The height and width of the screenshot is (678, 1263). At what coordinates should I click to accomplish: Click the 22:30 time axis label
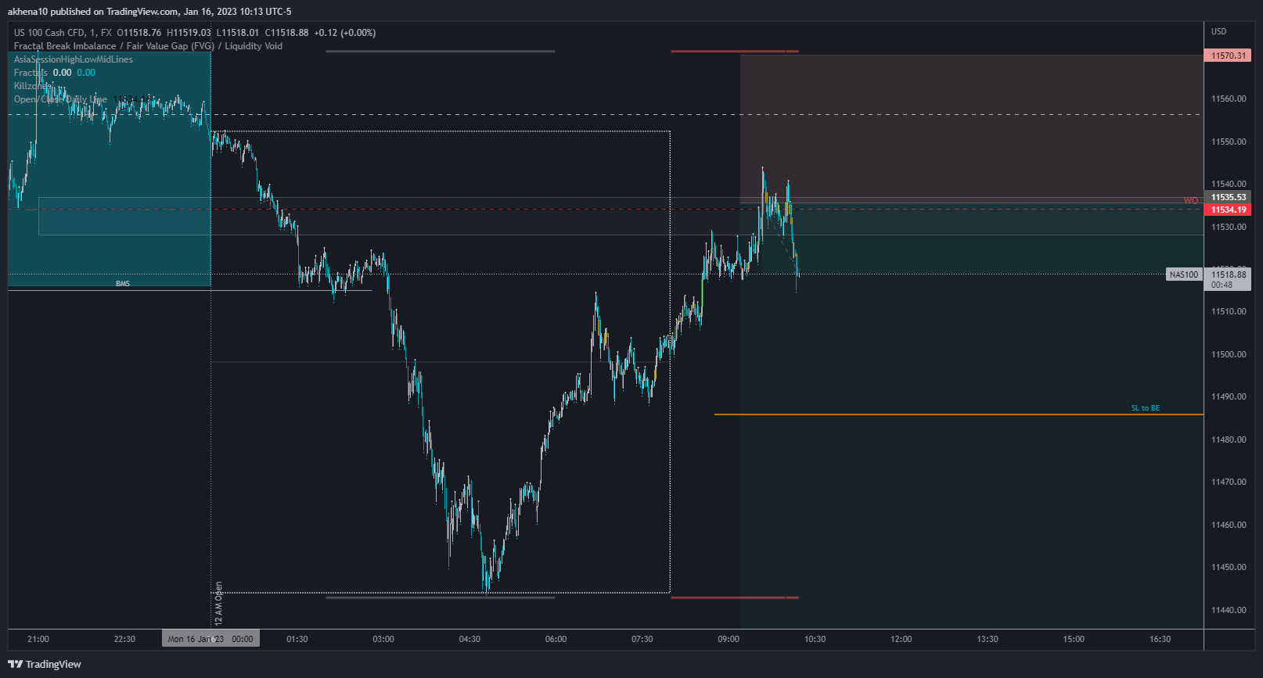(124, 639)
